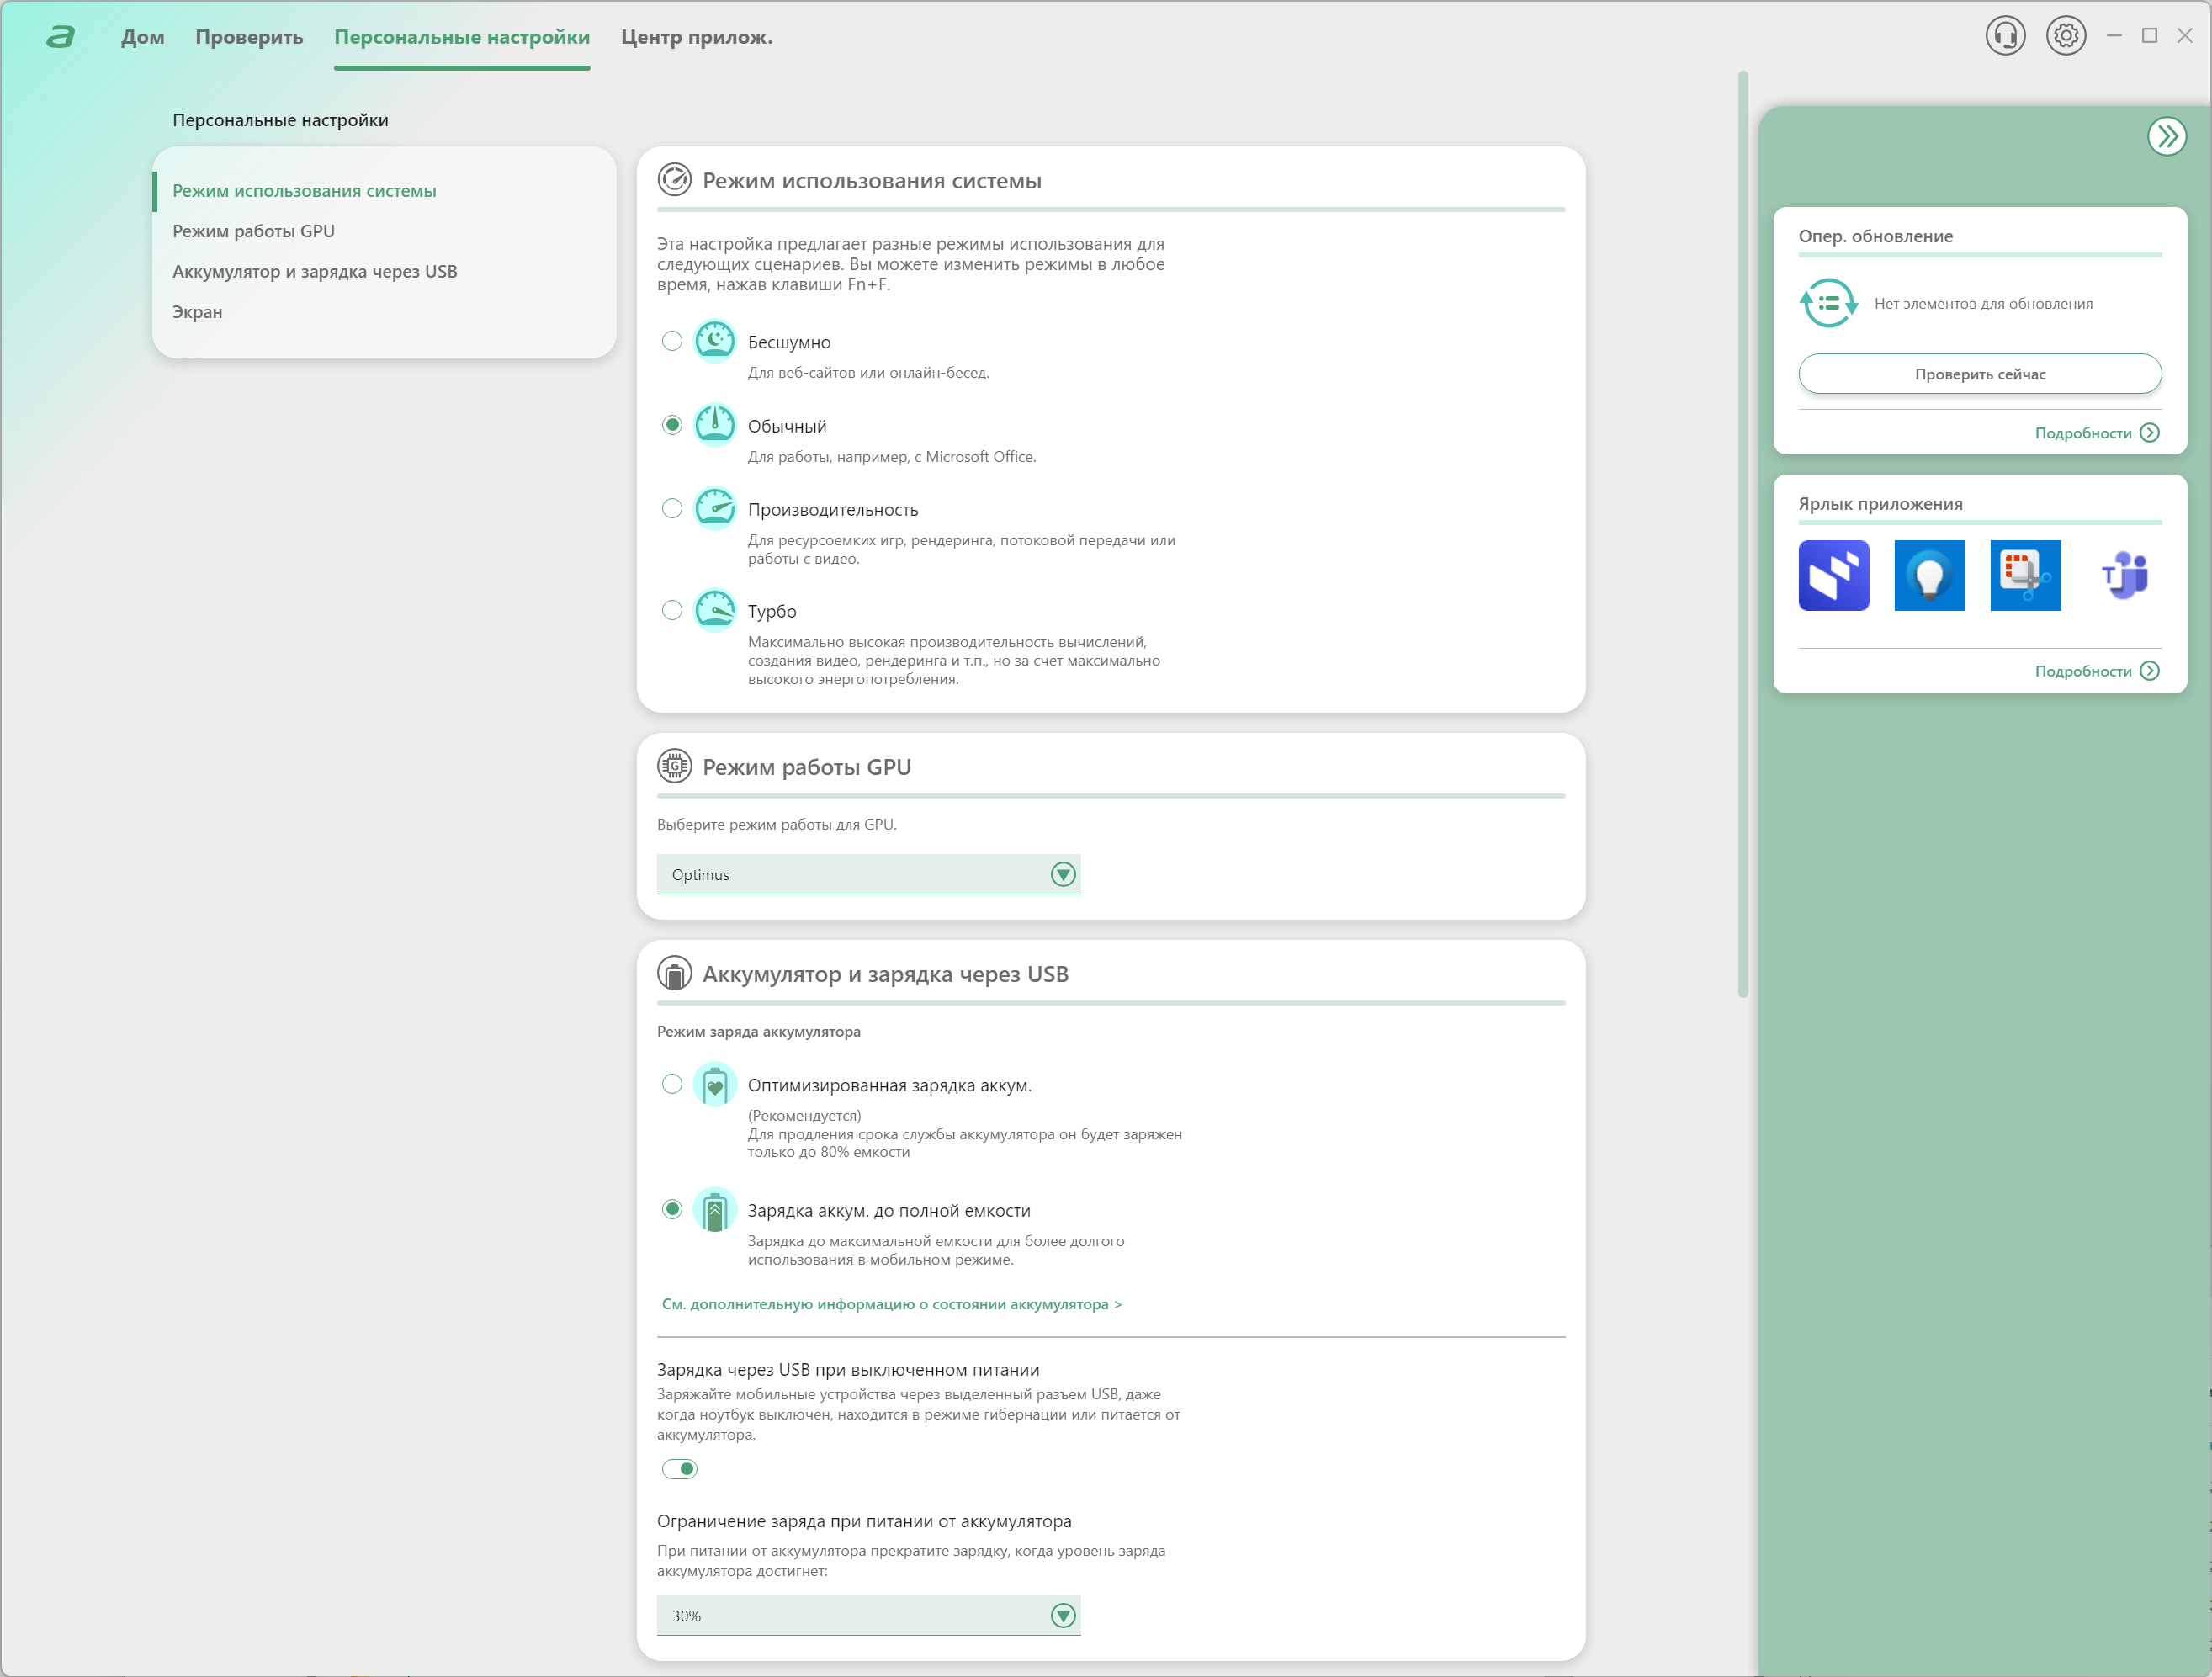The width and height of the screenshot is (2212, 1677).
Task: Select the Бесшумно usage mode
Action: click(672, 342)
